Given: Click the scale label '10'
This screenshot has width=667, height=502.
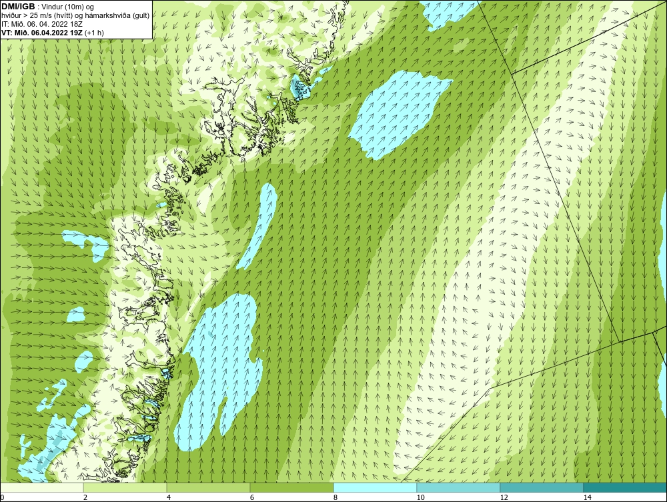Looking at the screenshot, I should [x=420, y=497].
